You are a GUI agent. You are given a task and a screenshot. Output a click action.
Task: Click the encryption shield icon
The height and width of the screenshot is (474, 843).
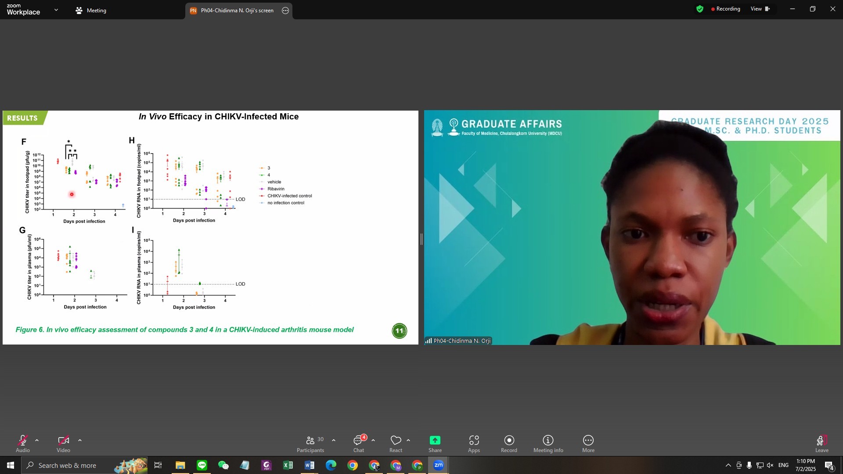coord(700,9)
